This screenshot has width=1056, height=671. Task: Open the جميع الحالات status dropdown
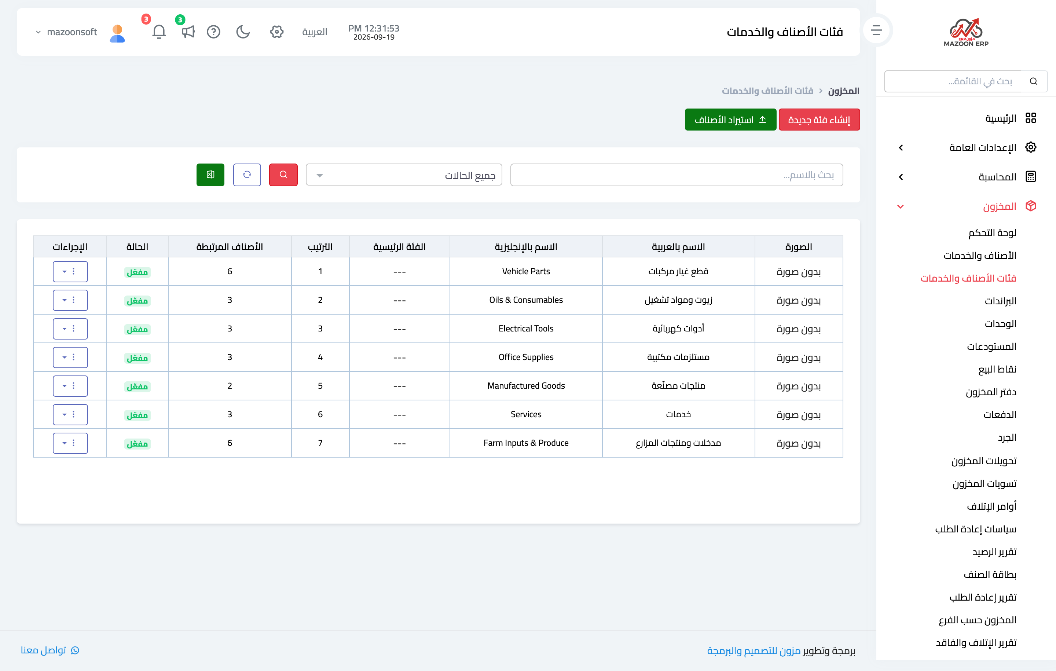(x=404, y=175)
